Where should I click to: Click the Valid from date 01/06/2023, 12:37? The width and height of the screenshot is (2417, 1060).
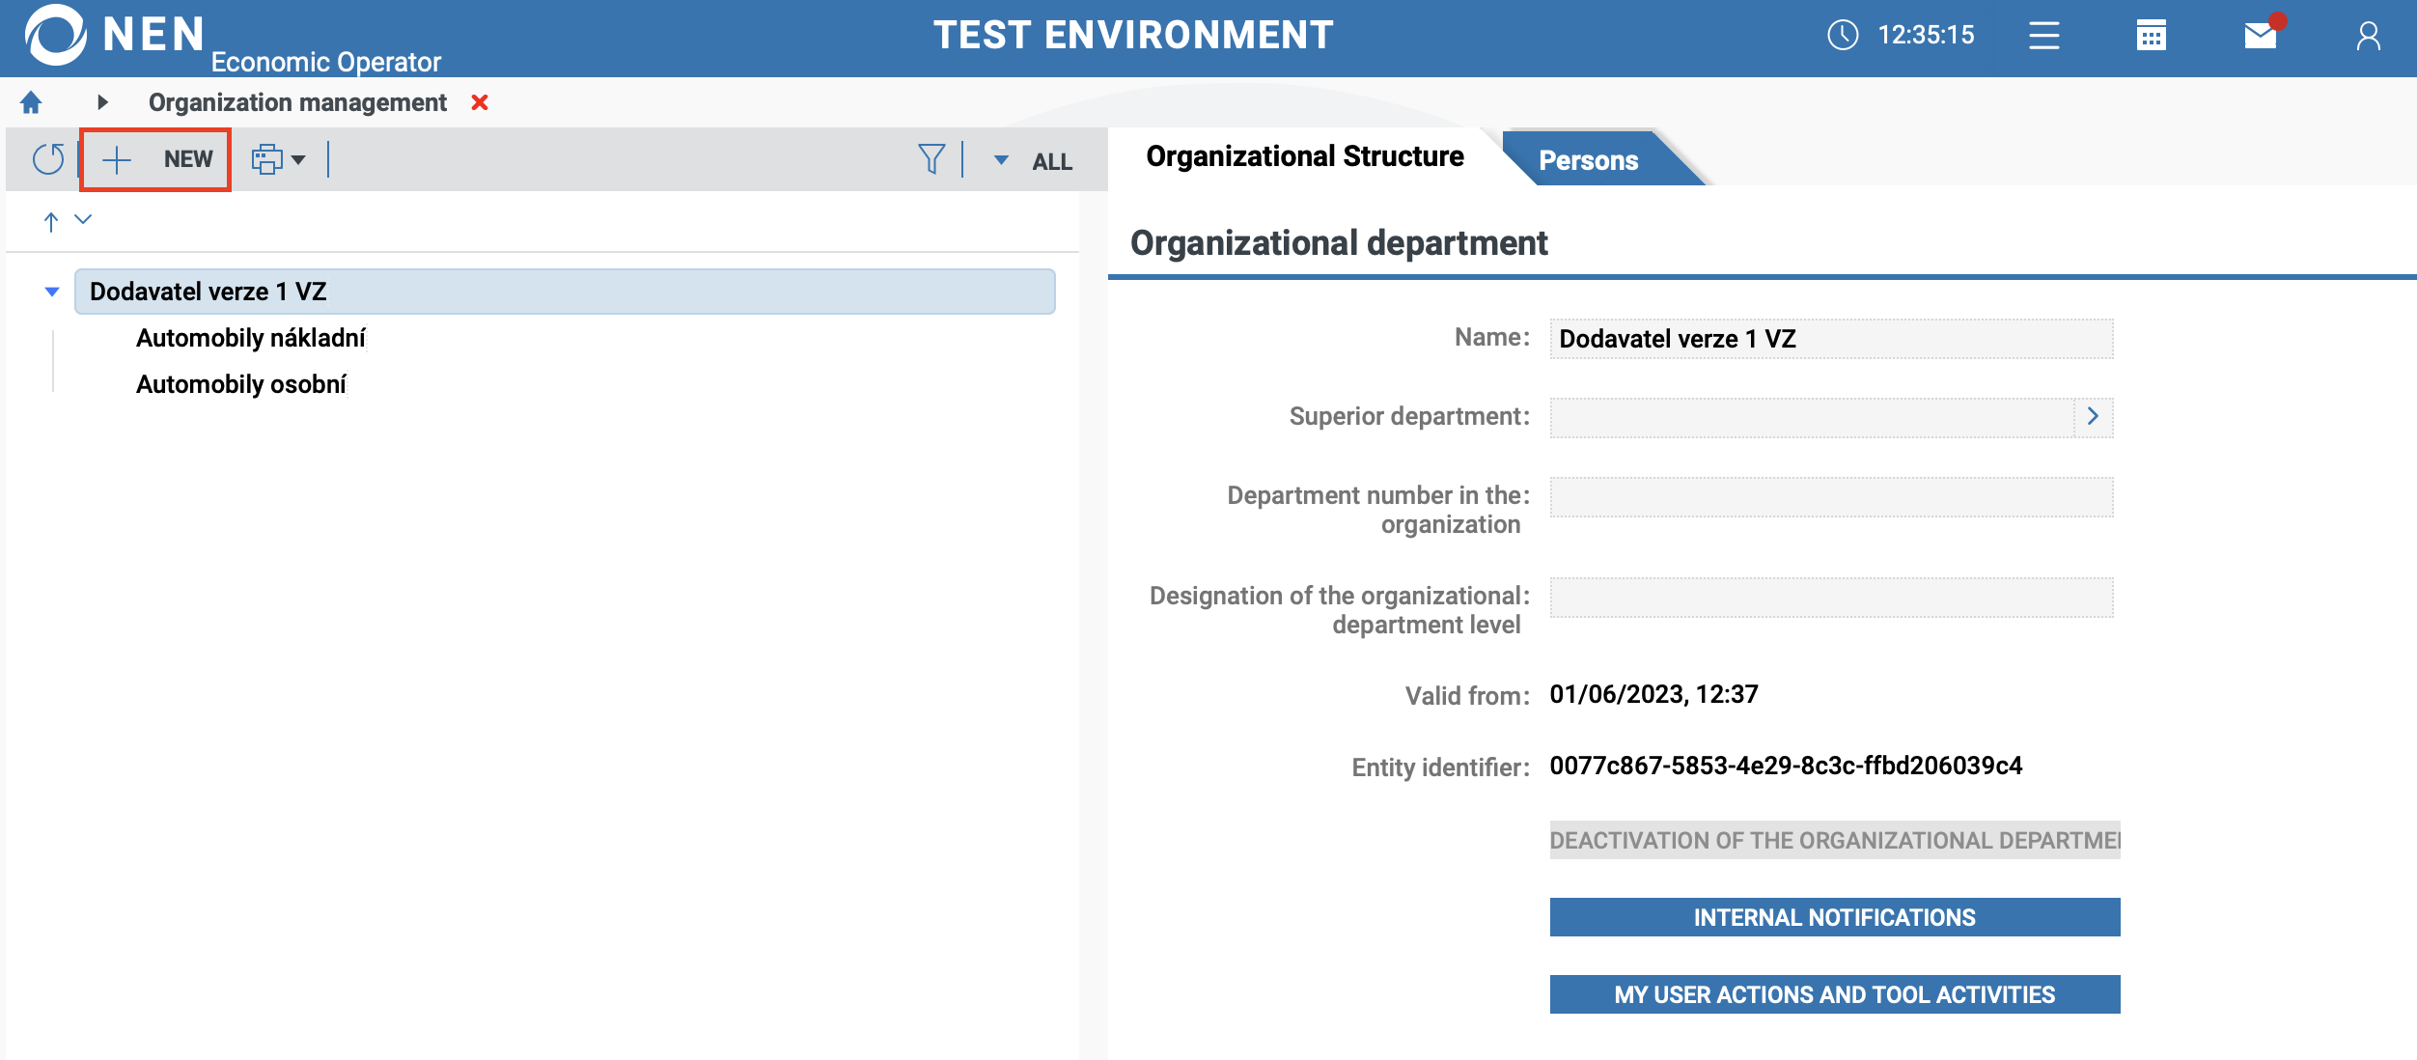click(1653, 694)
